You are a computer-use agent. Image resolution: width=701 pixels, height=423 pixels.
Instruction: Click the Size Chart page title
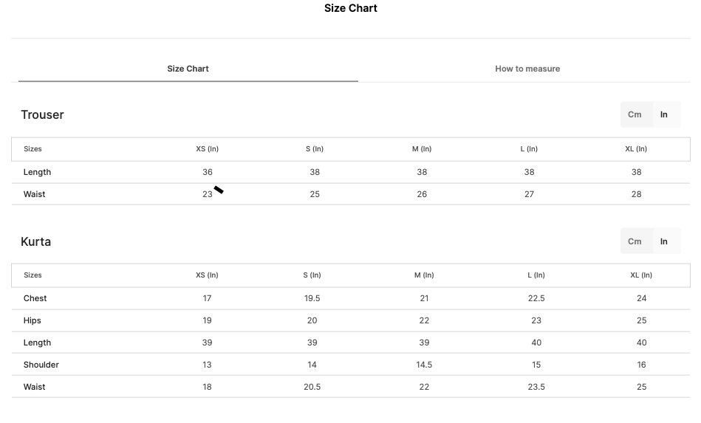pos(350,8)
